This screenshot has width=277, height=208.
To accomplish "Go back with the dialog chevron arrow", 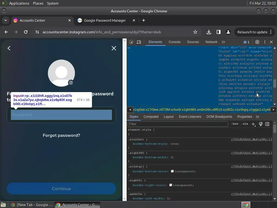I will coord(9,48).
